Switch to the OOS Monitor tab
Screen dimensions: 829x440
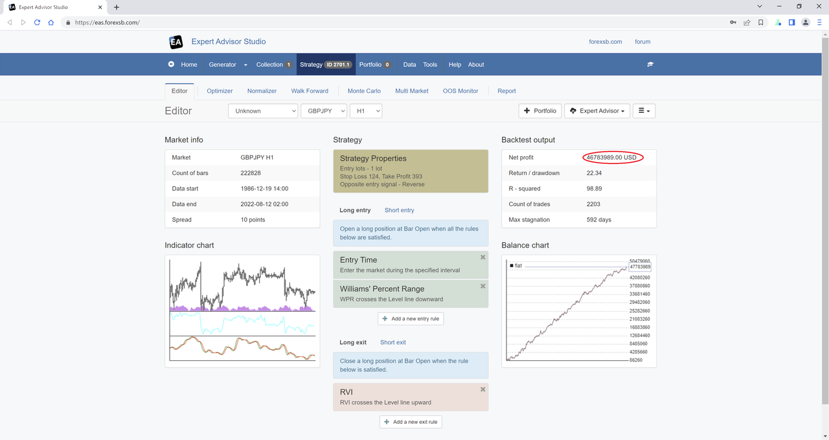(460, 91)
